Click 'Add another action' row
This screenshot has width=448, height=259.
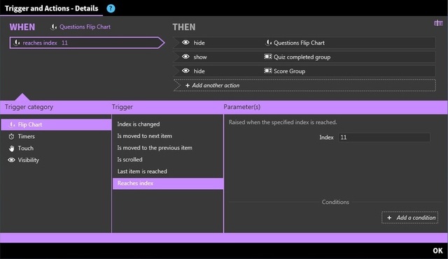coord(304,85)
